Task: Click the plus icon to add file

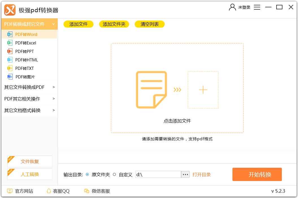Action: [203, 90]
